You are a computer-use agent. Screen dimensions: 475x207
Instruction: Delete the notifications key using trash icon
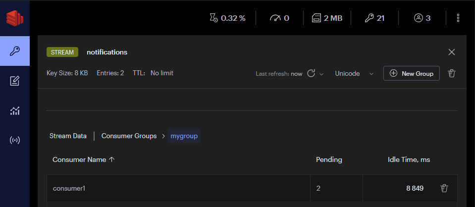(x=451, y=73)
